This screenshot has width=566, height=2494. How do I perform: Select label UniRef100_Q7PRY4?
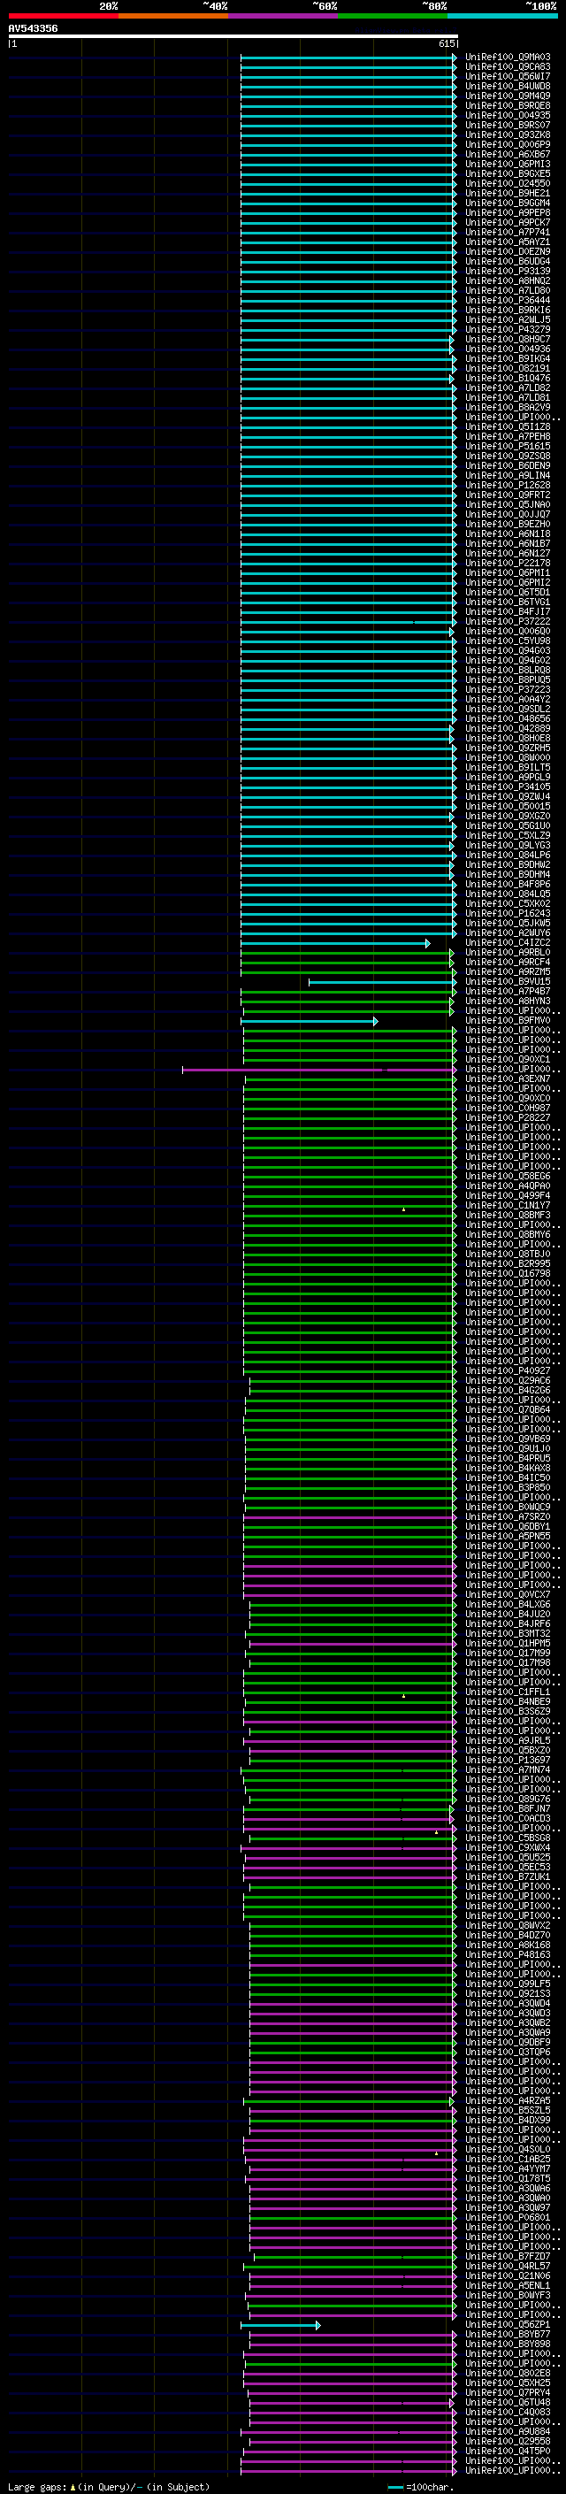[508, 2392]
